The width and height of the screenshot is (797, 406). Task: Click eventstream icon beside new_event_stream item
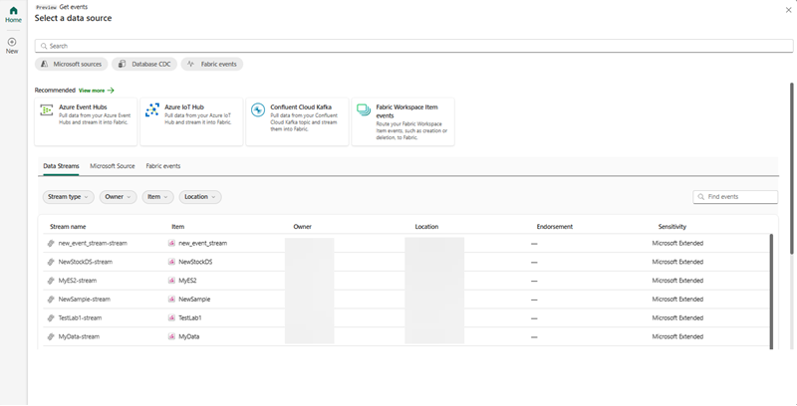[x=171, y=244]
